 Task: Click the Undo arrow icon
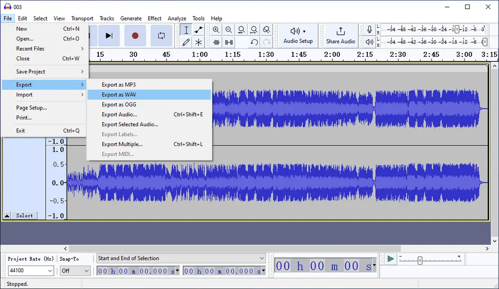click(254, 42)
